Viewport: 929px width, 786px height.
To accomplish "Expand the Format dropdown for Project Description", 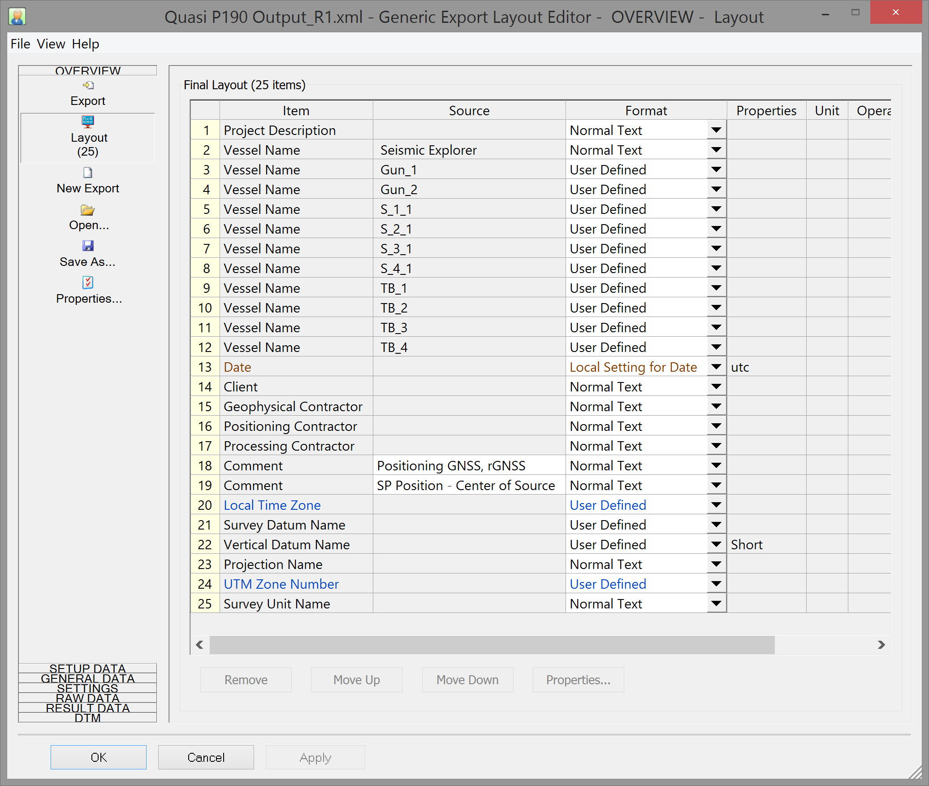I will pos(716,130).
